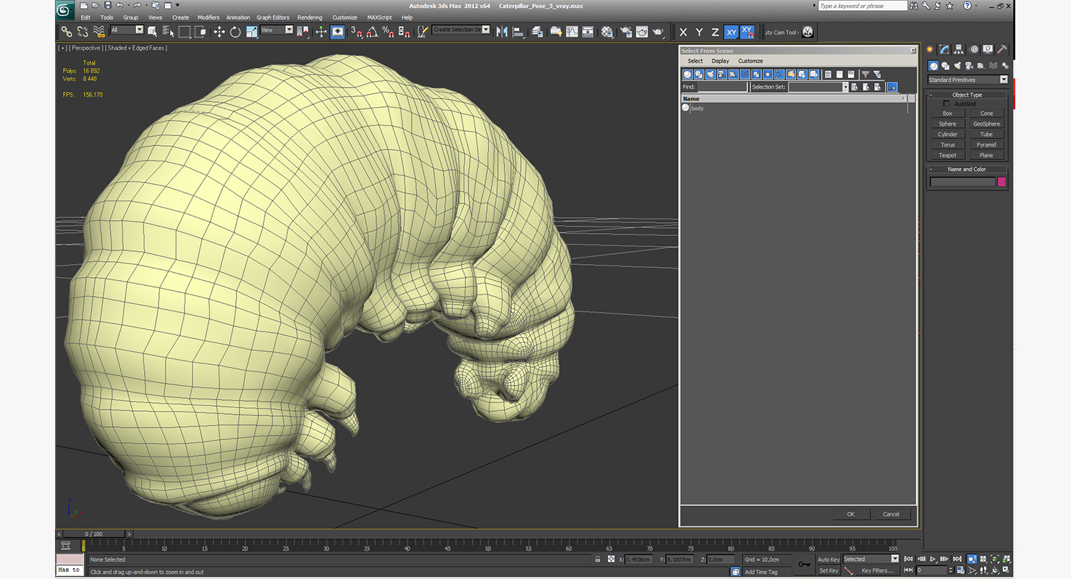Click the Render teapot icon

(x=658, y=32)
